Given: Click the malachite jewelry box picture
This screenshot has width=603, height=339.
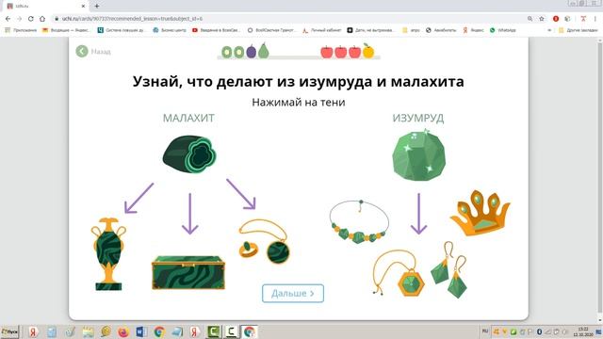Looking at the screenshot, I should click(x=188, y=272).
